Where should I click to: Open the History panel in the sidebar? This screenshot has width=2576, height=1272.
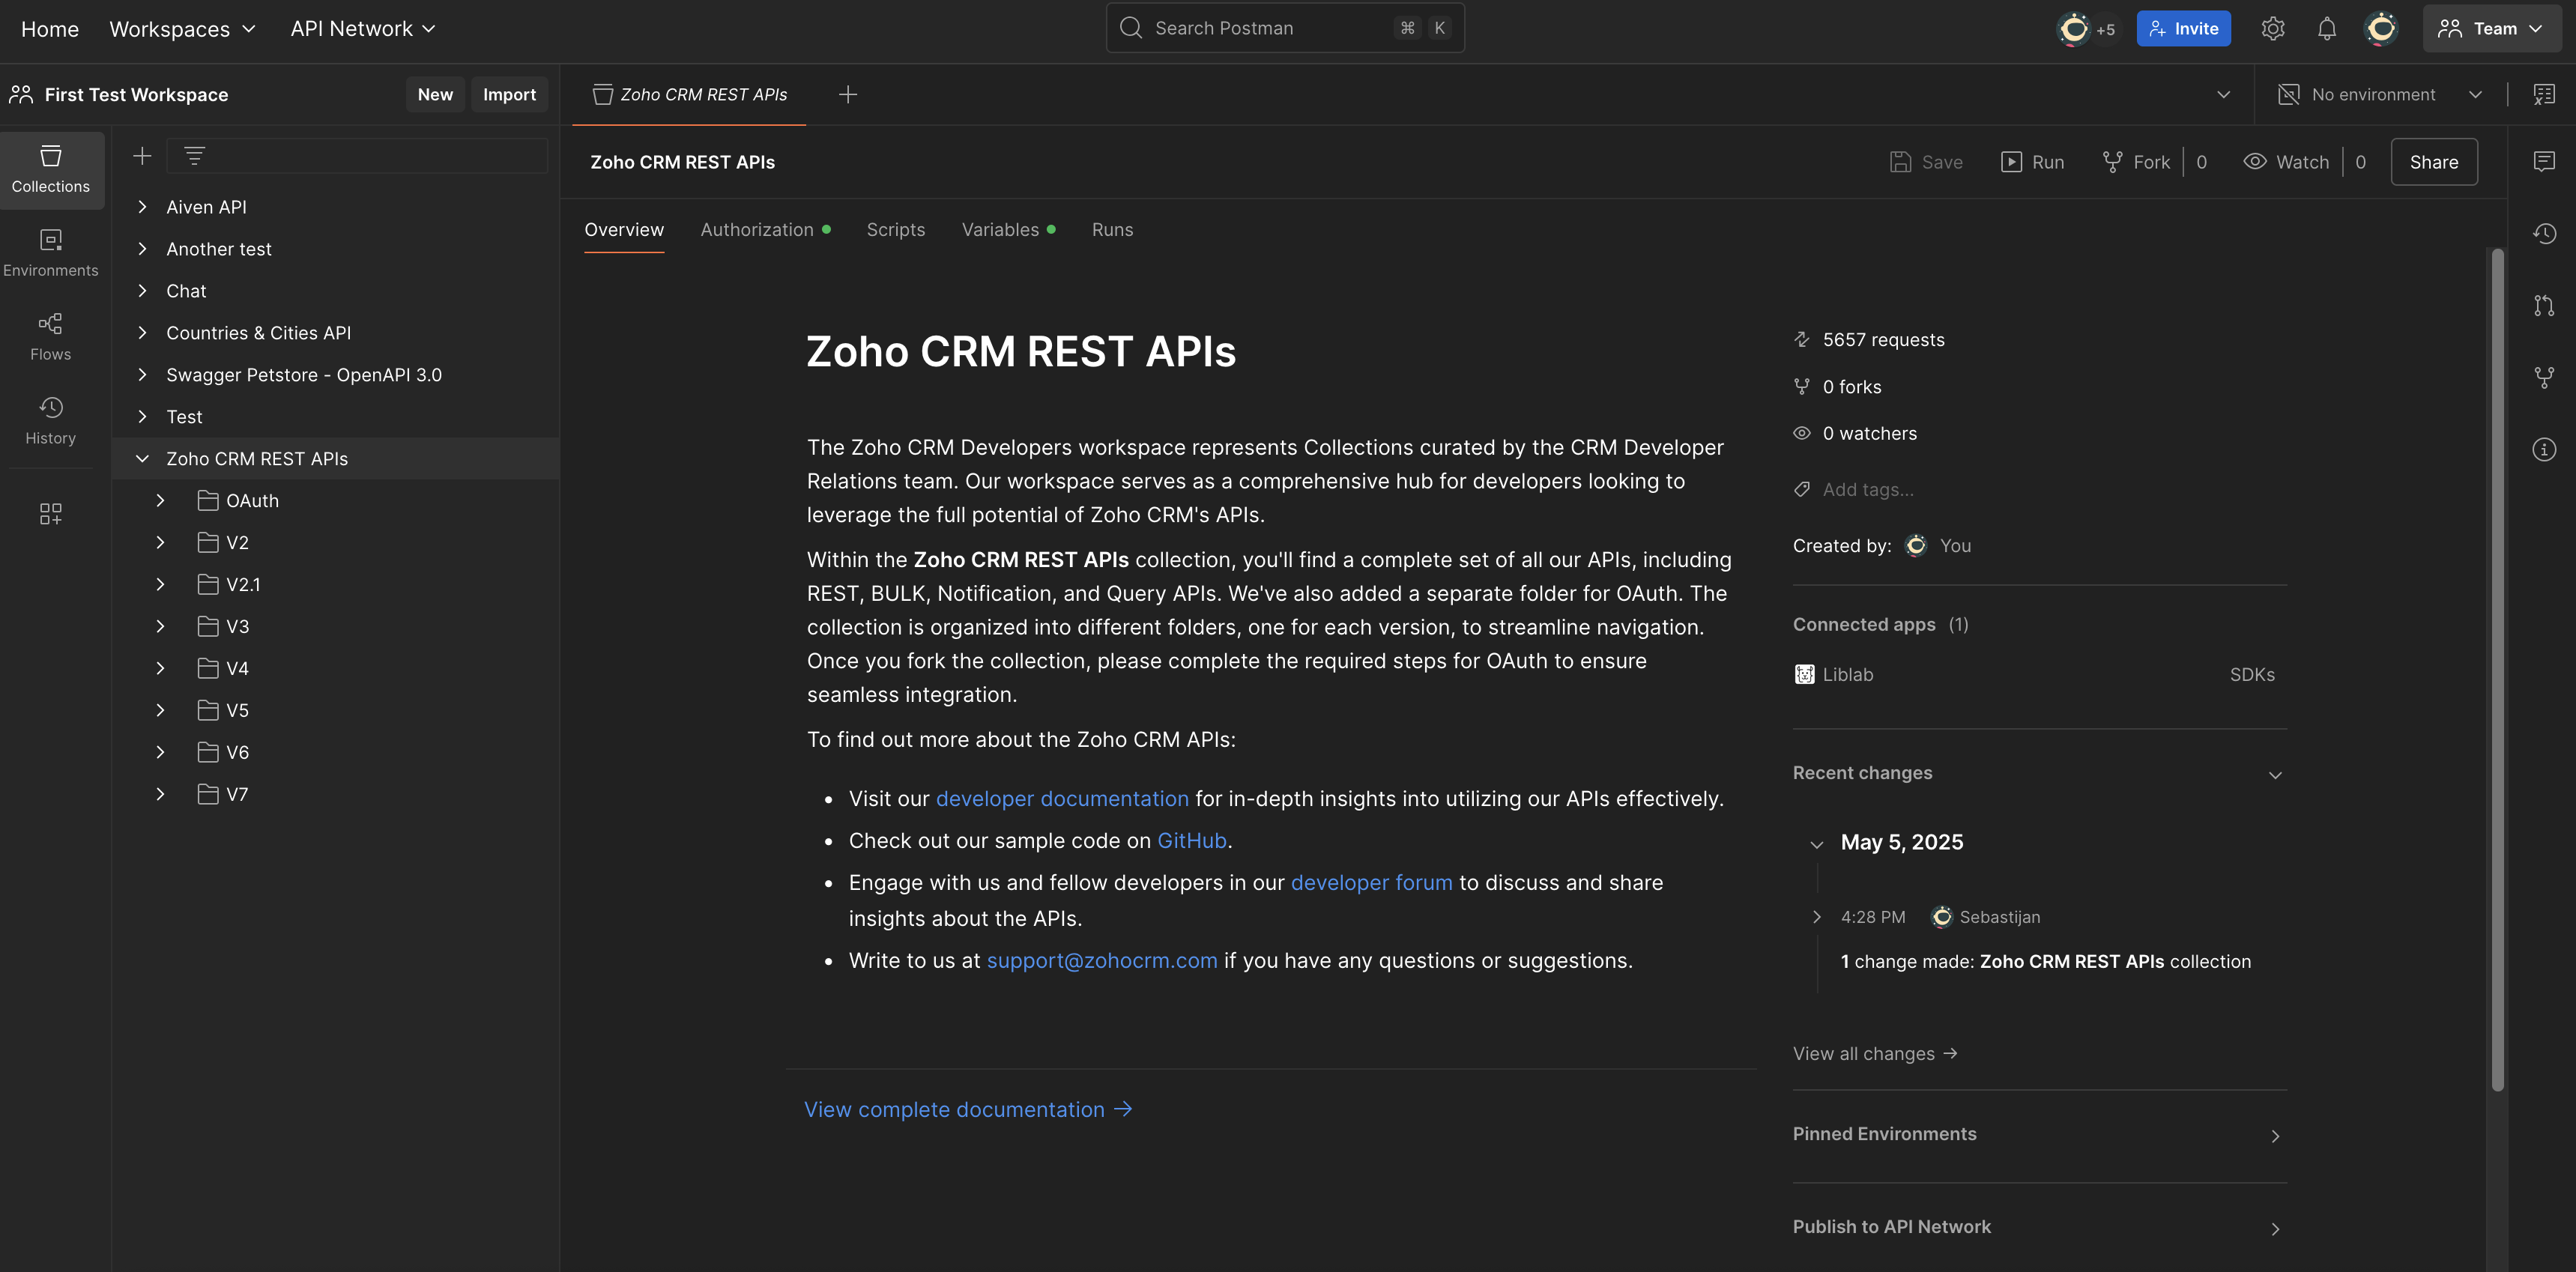pyautogui.click(x=50, y=420)
